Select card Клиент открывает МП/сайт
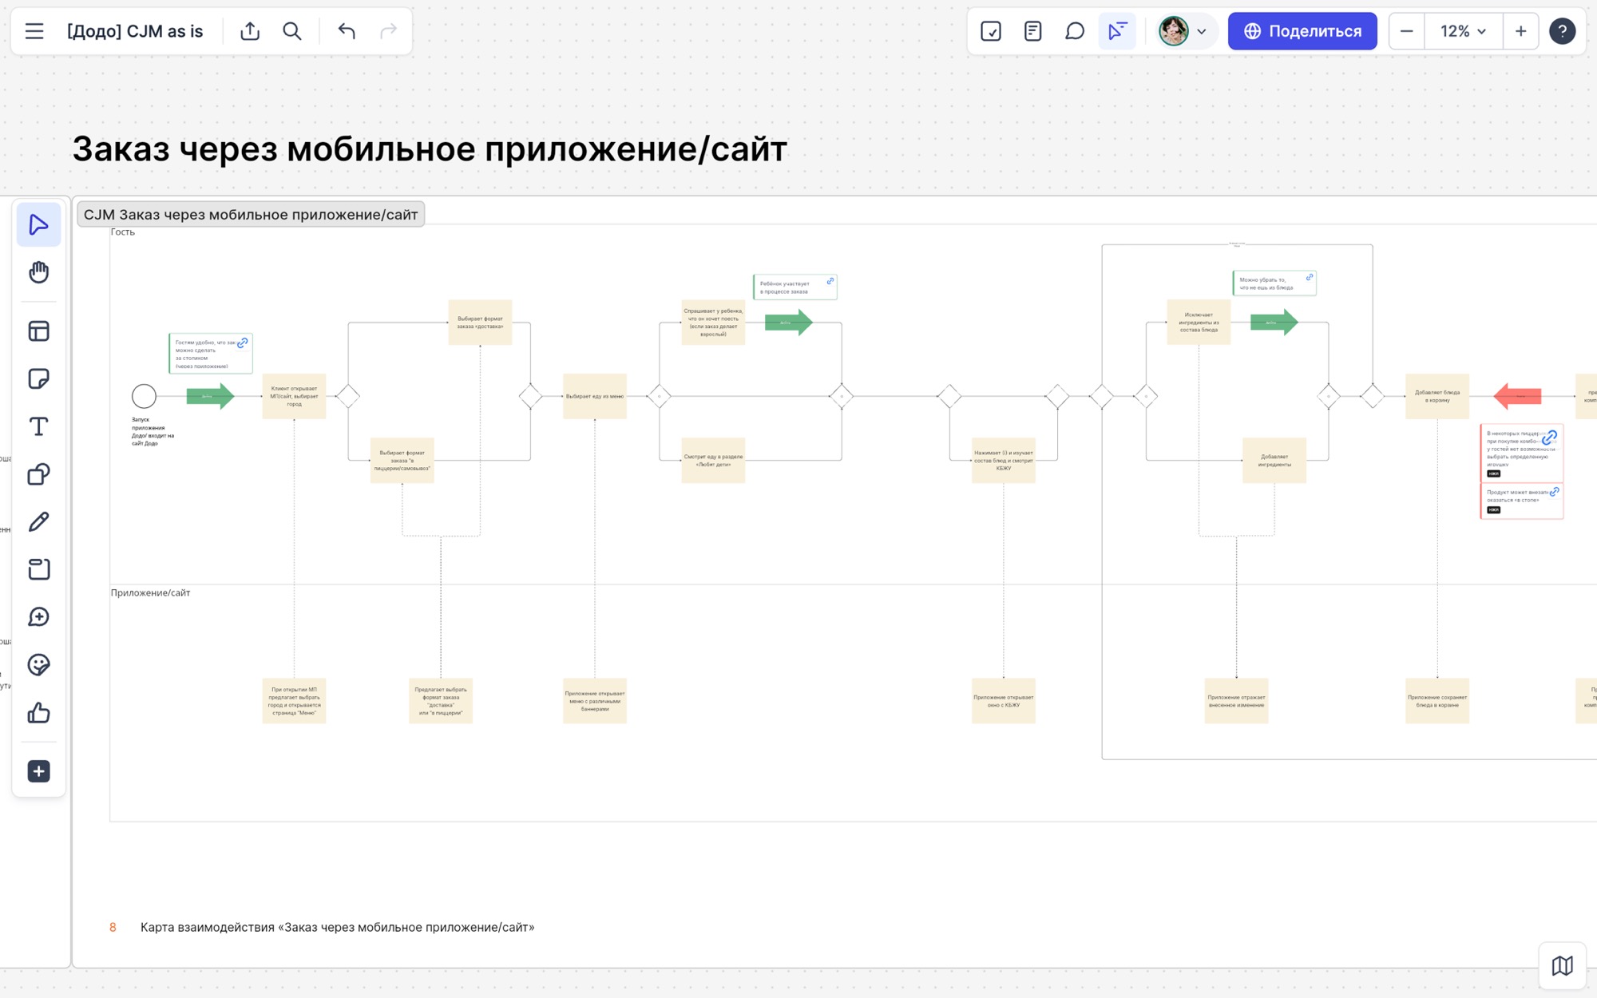 pyautogui.click(x=294, y=396)
